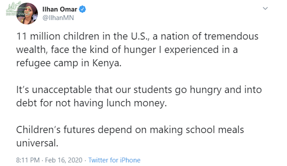The width and height of the screenshot is (287, 166).
Task: Click the word universal
Action: tap(37, 143)
